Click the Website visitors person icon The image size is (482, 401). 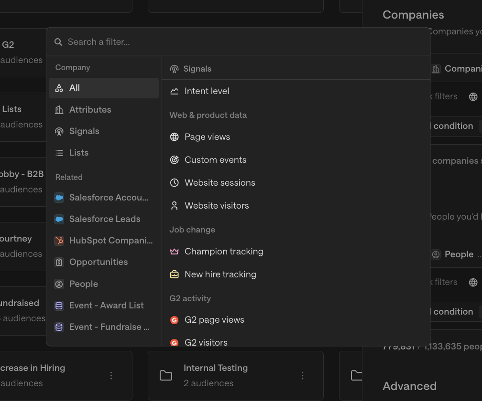click(174, 206)
